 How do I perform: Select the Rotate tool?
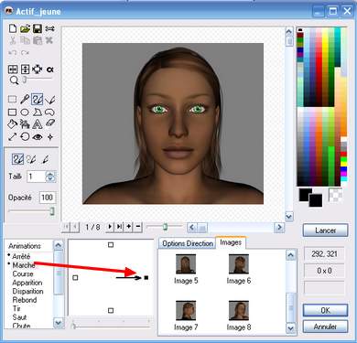[x=25, y=136]
